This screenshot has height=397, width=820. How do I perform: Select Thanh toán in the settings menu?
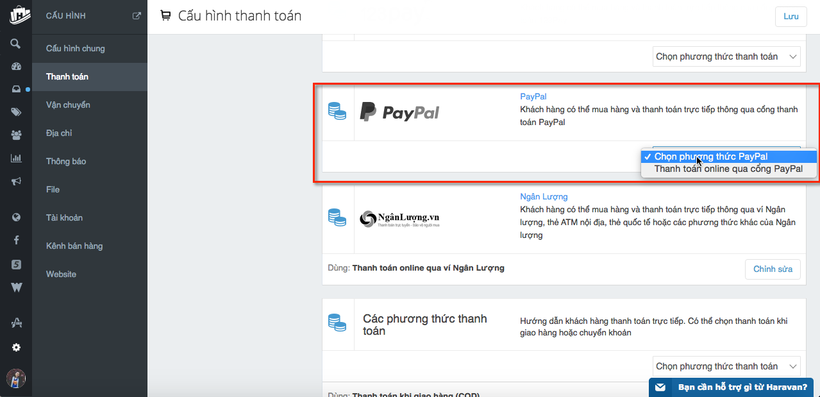[90, 76]
